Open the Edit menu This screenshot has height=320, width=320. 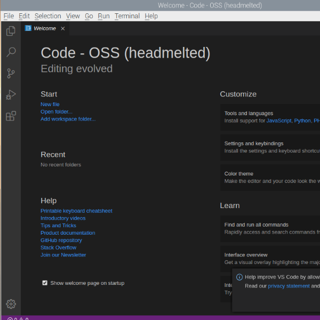pyautogui.click(x=24, y=16)
